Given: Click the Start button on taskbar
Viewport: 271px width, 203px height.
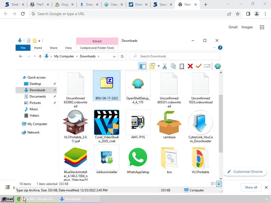Looking at the screenshot, I should (7, 199).
